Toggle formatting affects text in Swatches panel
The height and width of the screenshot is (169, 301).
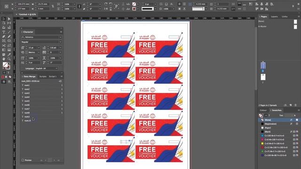tap(269, 115)
